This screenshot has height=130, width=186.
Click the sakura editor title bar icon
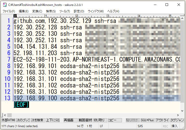coord(5,5)
